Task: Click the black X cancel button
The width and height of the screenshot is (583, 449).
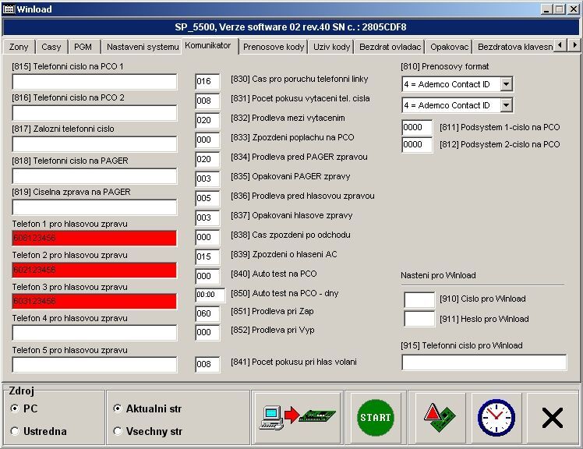Action: click(x=552, y=418)
